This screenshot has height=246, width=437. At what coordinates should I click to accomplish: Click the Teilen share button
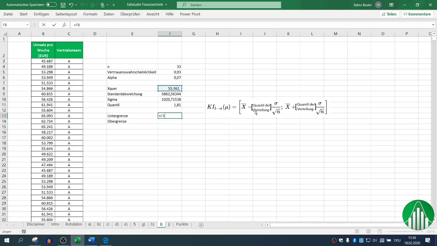coord(389,14)
